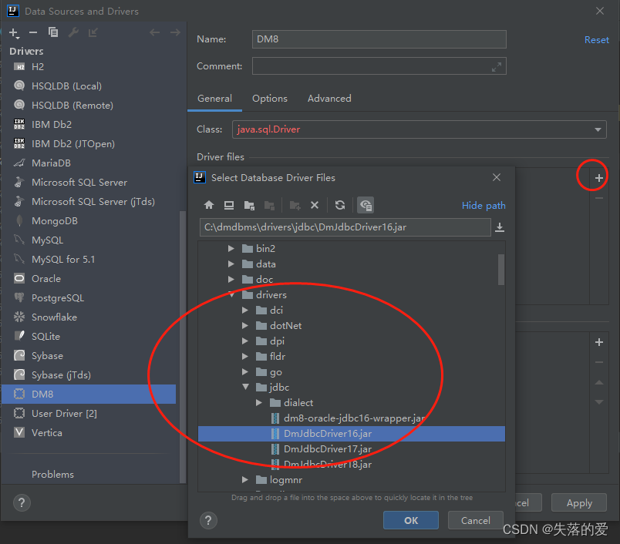
Task: Switch to the Options tab
Action: click(270, 99)
